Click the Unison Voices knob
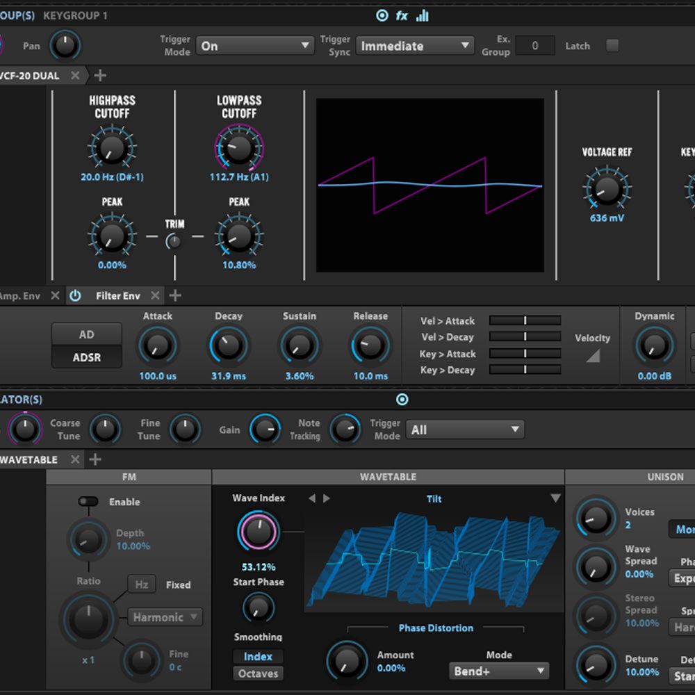Viewport: 695px width, 695px height. [596, 518]
